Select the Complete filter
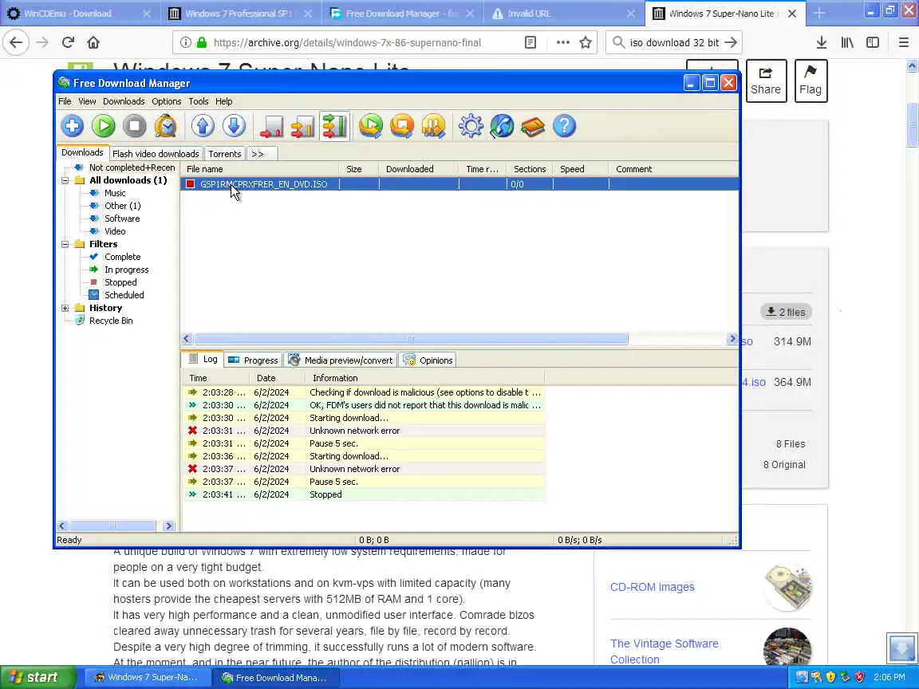The image size is (919, 689). point(123,257)
